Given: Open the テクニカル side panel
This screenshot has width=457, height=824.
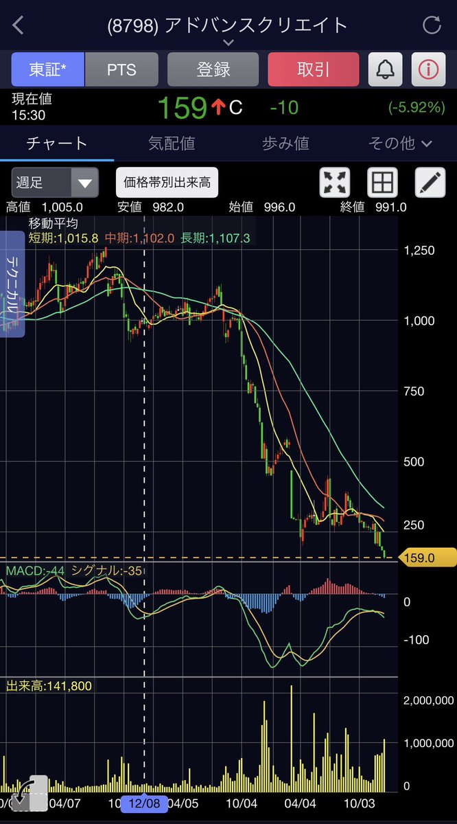Looking at the screenshot, I should pyautogui.click(x=12, y=284).
